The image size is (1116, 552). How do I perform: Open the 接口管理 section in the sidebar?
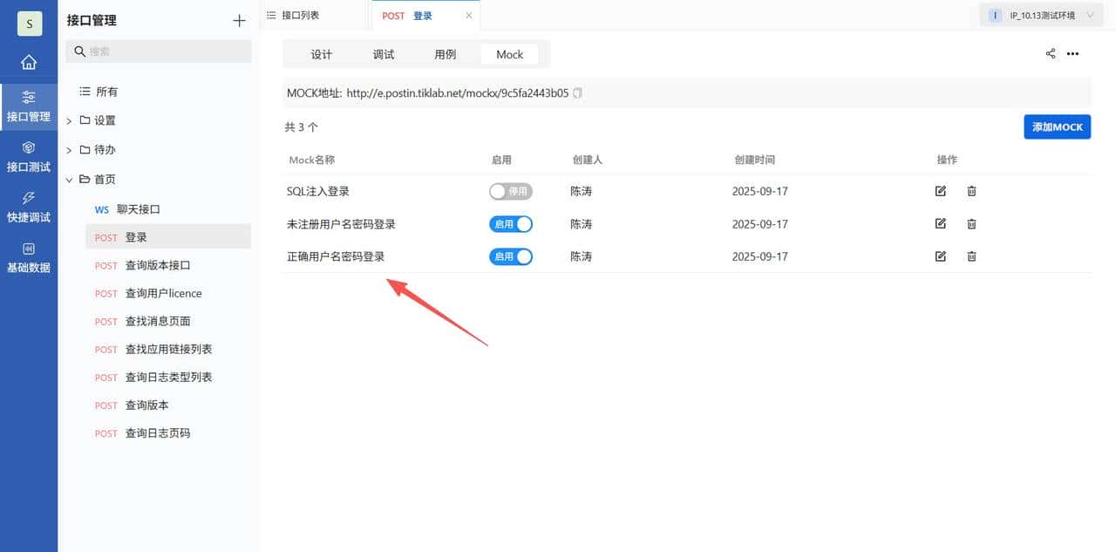click(29, 106)
